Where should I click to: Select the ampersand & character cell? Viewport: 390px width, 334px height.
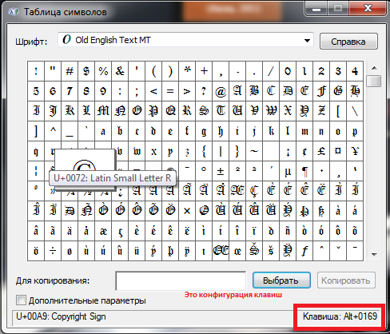[120, 71]
